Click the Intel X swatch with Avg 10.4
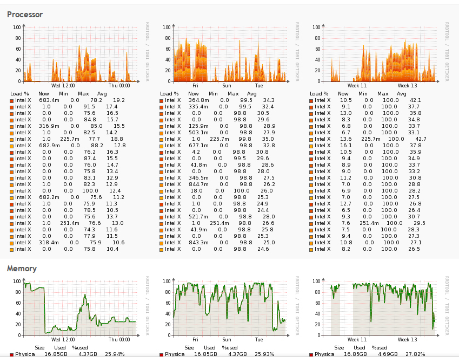459x357 pixels. point(11,249)
